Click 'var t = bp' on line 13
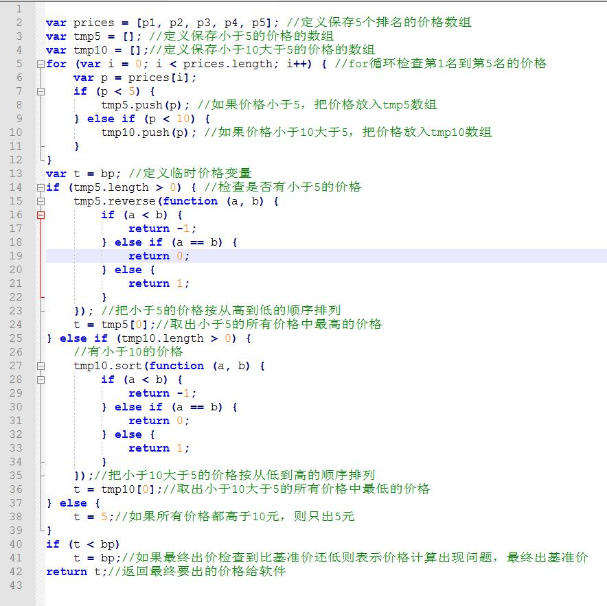Viewport: 607px width, 606px height. (x=80, y=174)
